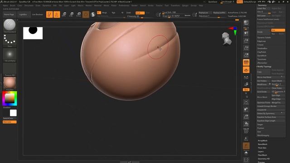
Task: Click the Line Fill PolyFrame icon
Action: [246, 131]
